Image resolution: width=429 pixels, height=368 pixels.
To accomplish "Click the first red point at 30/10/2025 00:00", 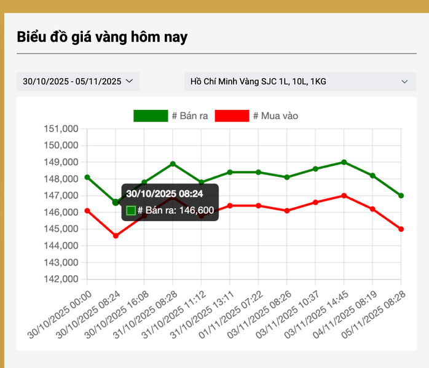I will [x=87, y=211].
